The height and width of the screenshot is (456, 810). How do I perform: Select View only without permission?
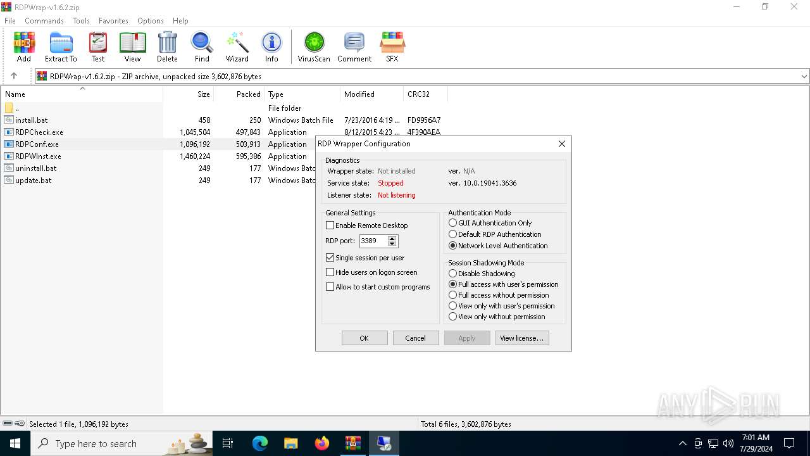coord(452,317)
